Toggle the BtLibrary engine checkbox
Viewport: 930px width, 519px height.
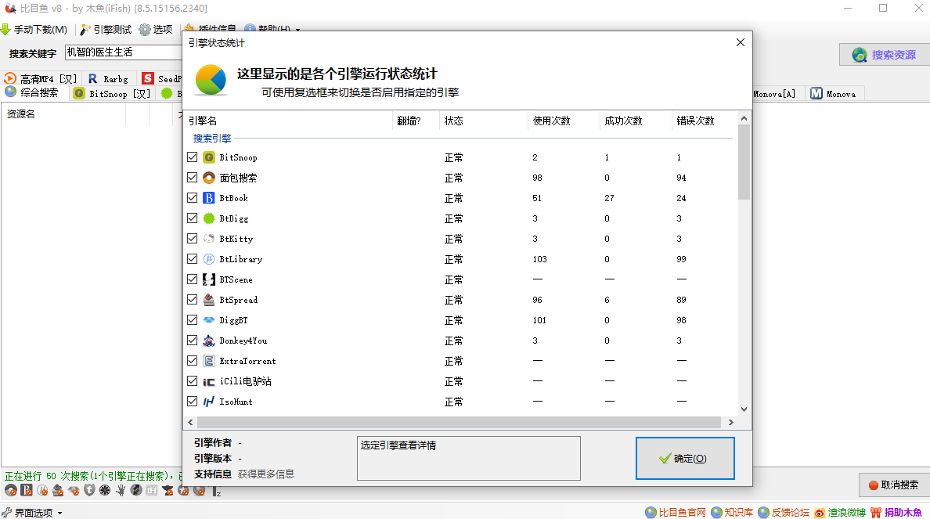point(192,258)
